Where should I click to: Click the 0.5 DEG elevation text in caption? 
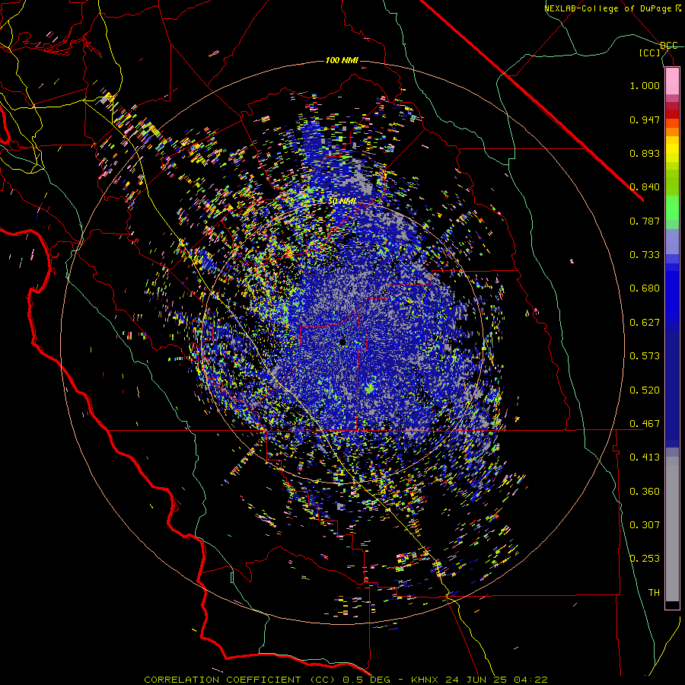click(368, 680)
